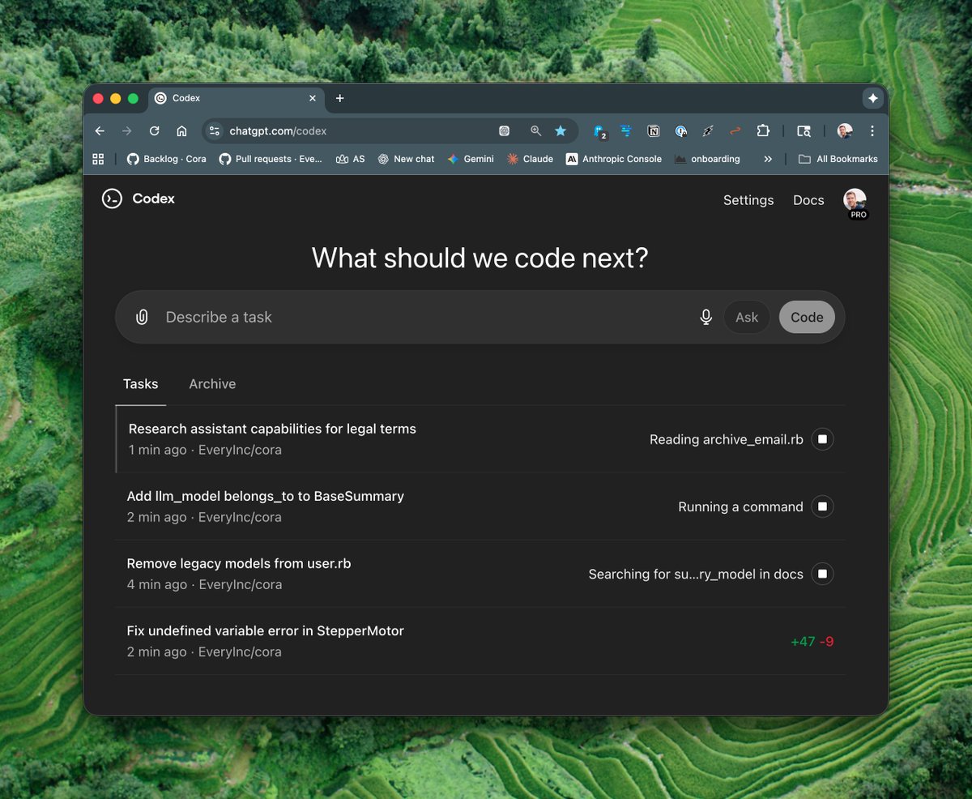Open the Claude bookmark
The height and width of the screenshot is (799, 972).
pos(530,159)
